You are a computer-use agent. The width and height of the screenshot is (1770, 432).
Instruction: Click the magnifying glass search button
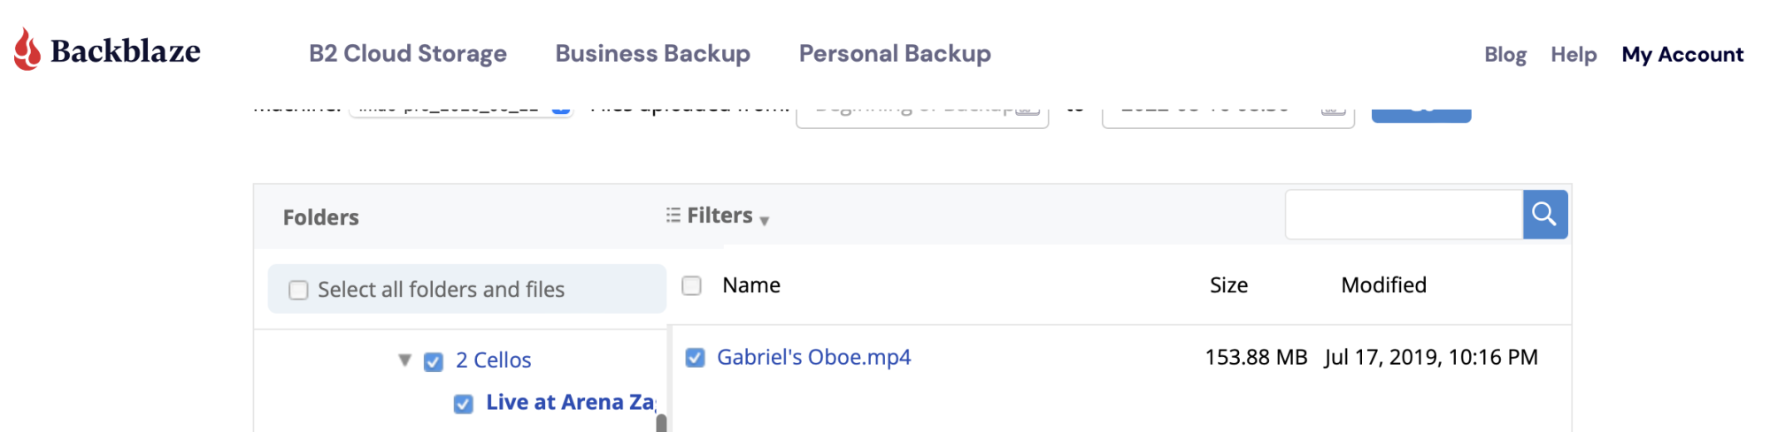(1544, 214)
